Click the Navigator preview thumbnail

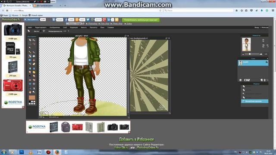[246, 45]
